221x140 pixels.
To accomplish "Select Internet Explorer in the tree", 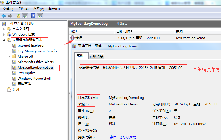I will point(31,46).
